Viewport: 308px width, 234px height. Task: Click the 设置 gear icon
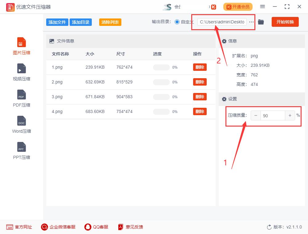coord(224,99)
